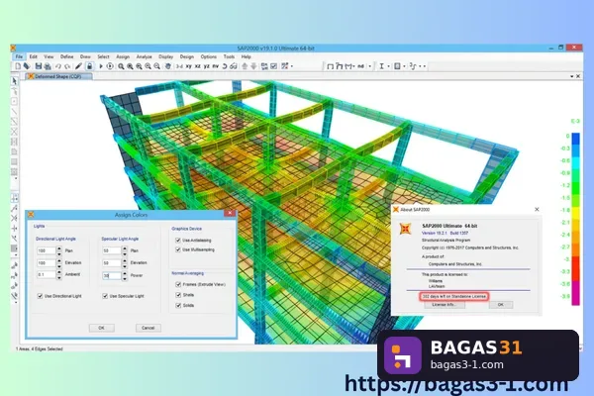This screenshot has height=396, width=594.
Task: Click OK in About SAP2000 dialog
Action: click(x=500, y=305)
